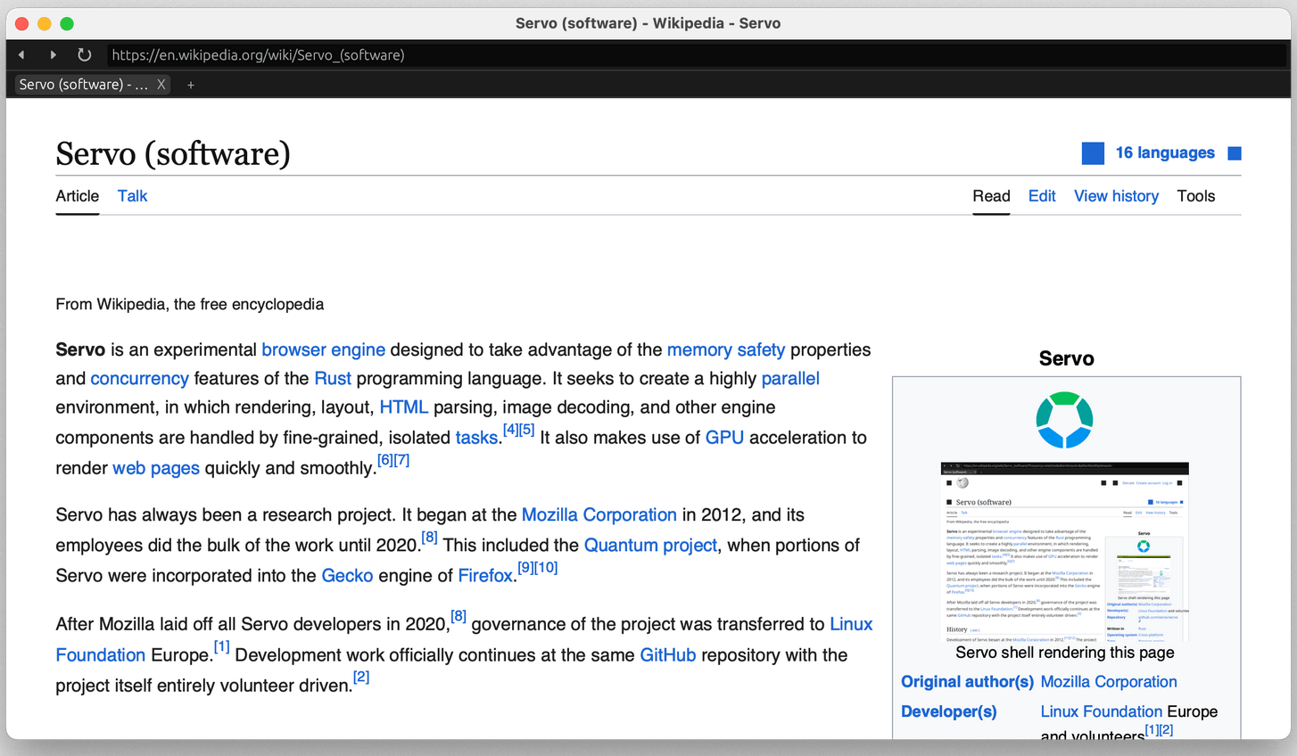Close the Servo (software) tab
Image resolution: width=1297 pixels, height=756 pixels.
(161, 85)
